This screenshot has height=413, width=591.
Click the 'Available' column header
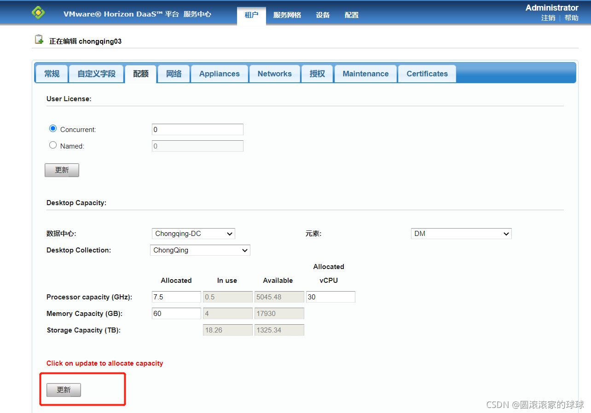point(278,281)
